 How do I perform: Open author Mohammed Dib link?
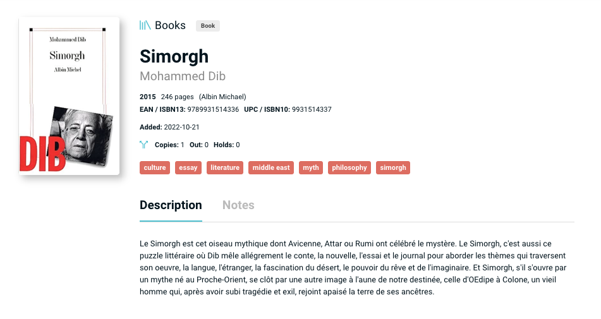coord(183,76)
